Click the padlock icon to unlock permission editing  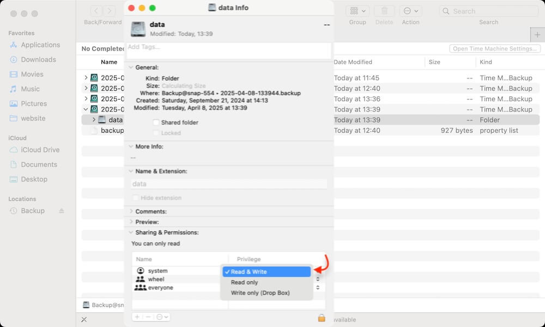[x=322, y=317]
